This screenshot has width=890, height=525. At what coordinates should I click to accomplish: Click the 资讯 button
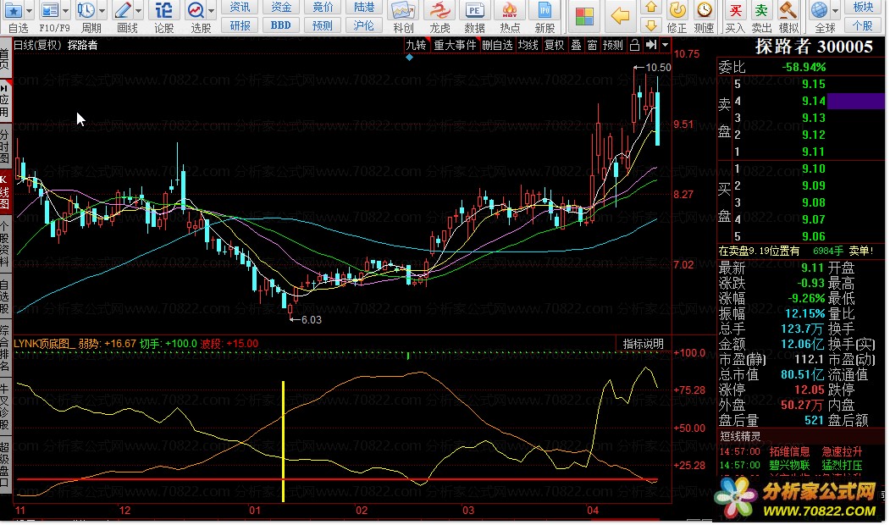pyautogui.click(x=240, y=7)
